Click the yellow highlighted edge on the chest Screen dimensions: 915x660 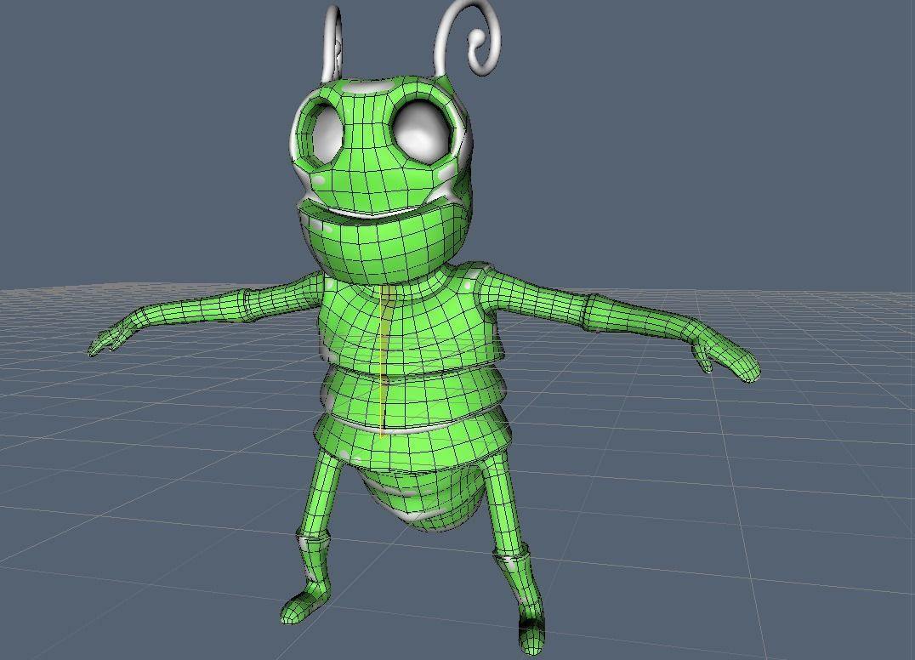382,360
